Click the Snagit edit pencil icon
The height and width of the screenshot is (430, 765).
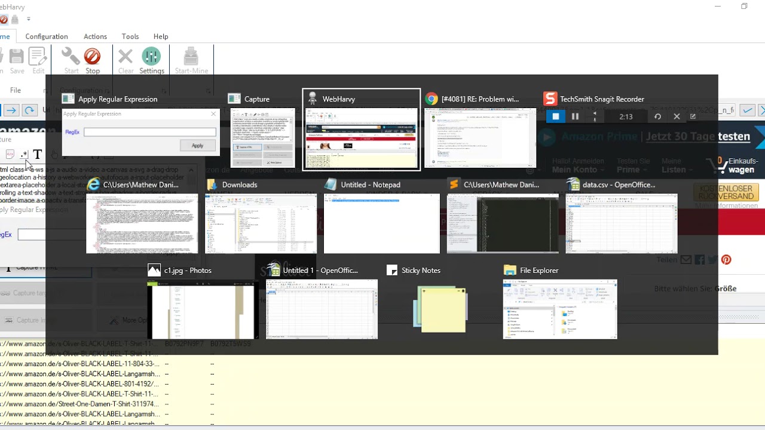(x=693, y=116)
